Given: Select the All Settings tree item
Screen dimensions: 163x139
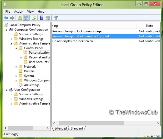Looking at the screenshot, I should click(x=32, y=85).
